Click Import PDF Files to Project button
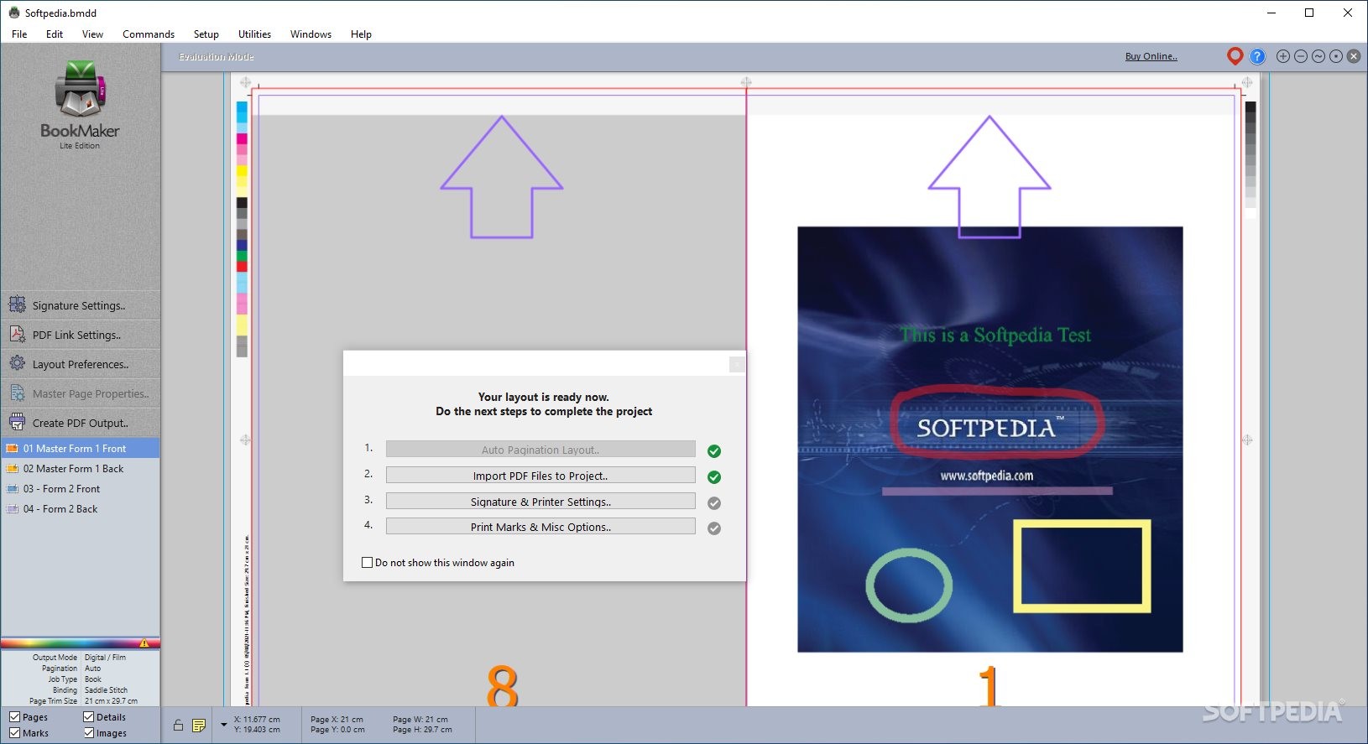 point(540,476)
